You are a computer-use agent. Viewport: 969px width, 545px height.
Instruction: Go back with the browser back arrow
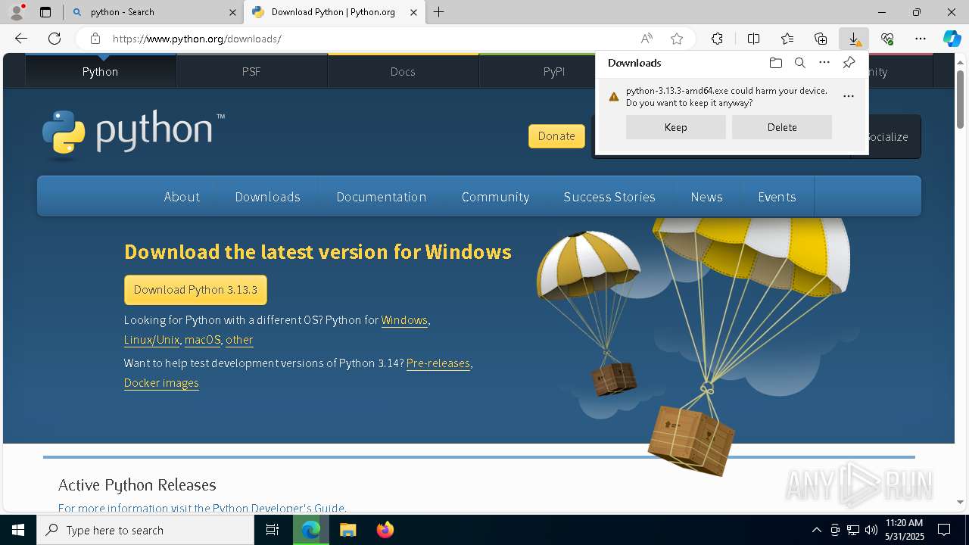tap(21, 39)
